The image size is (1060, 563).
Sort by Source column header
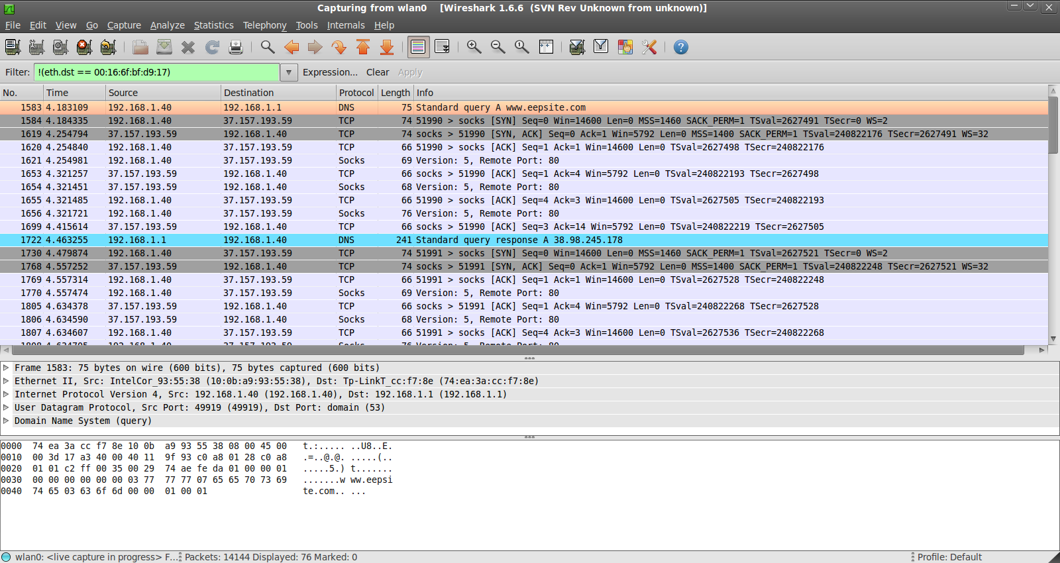[164, 93]
